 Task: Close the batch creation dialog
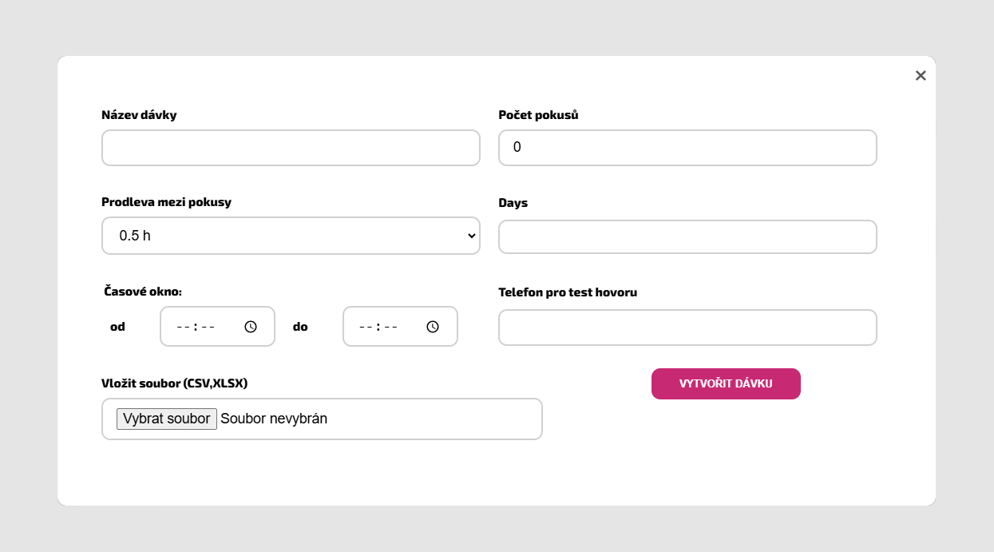921,76
